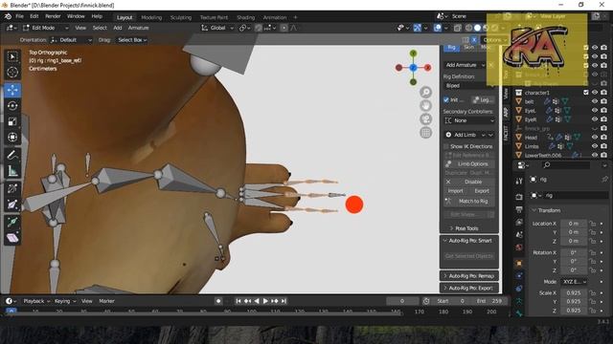
Task: Open the Armature menu in viewport header
Action: [x=138, y=28]
